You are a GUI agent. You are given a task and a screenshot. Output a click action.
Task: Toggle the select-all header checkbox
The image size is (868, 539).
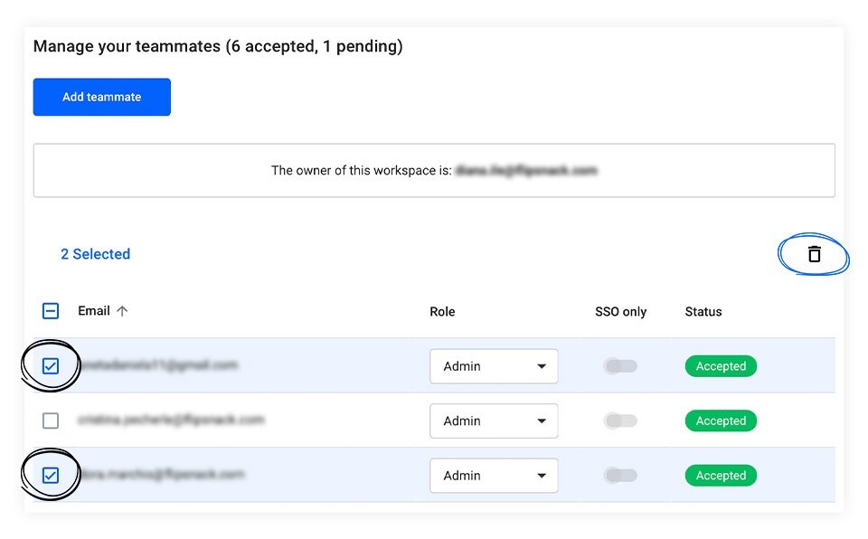point(51,311)
